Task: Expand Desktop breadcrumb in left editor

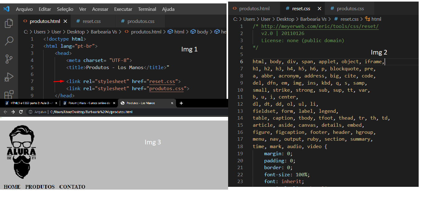Action: [76, 32]
